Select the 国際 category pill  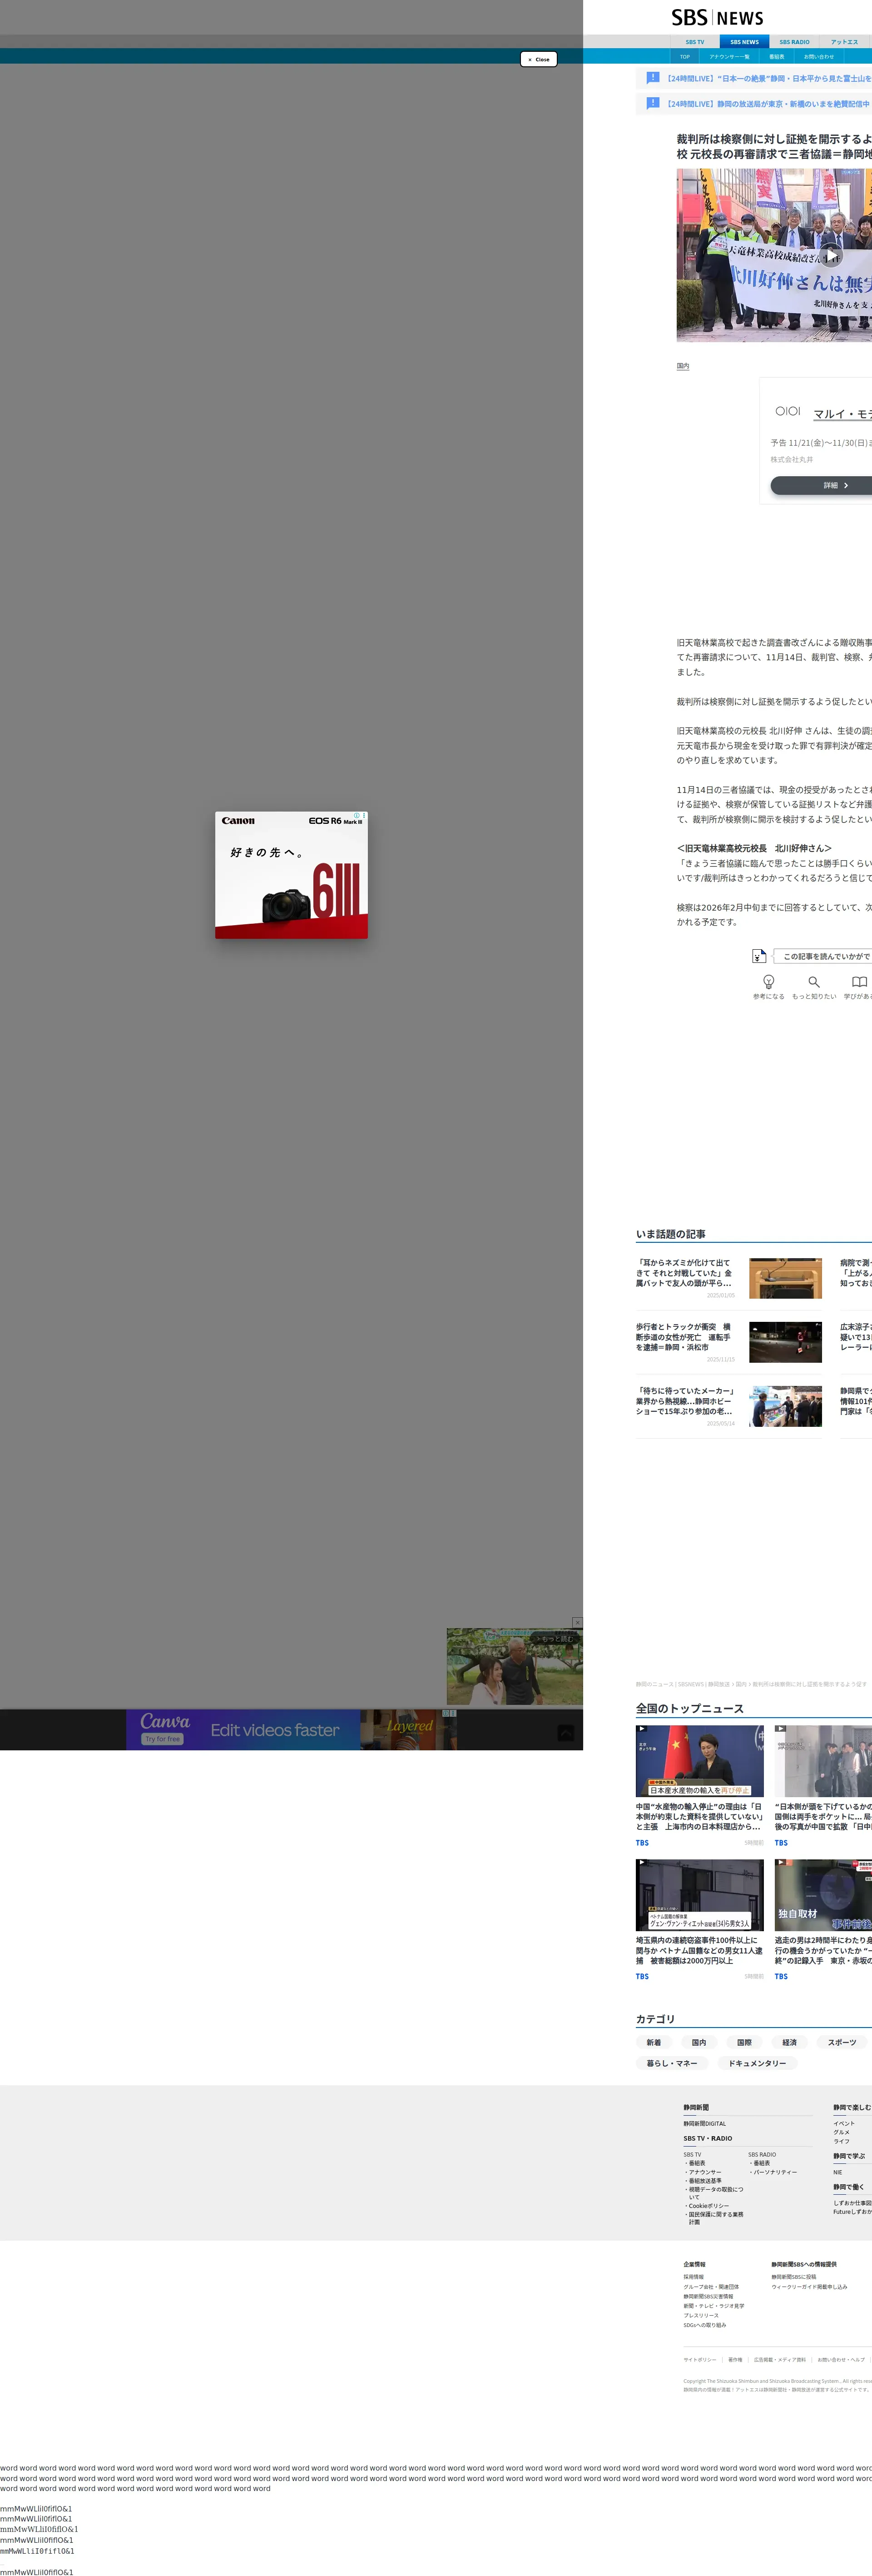744,2042
